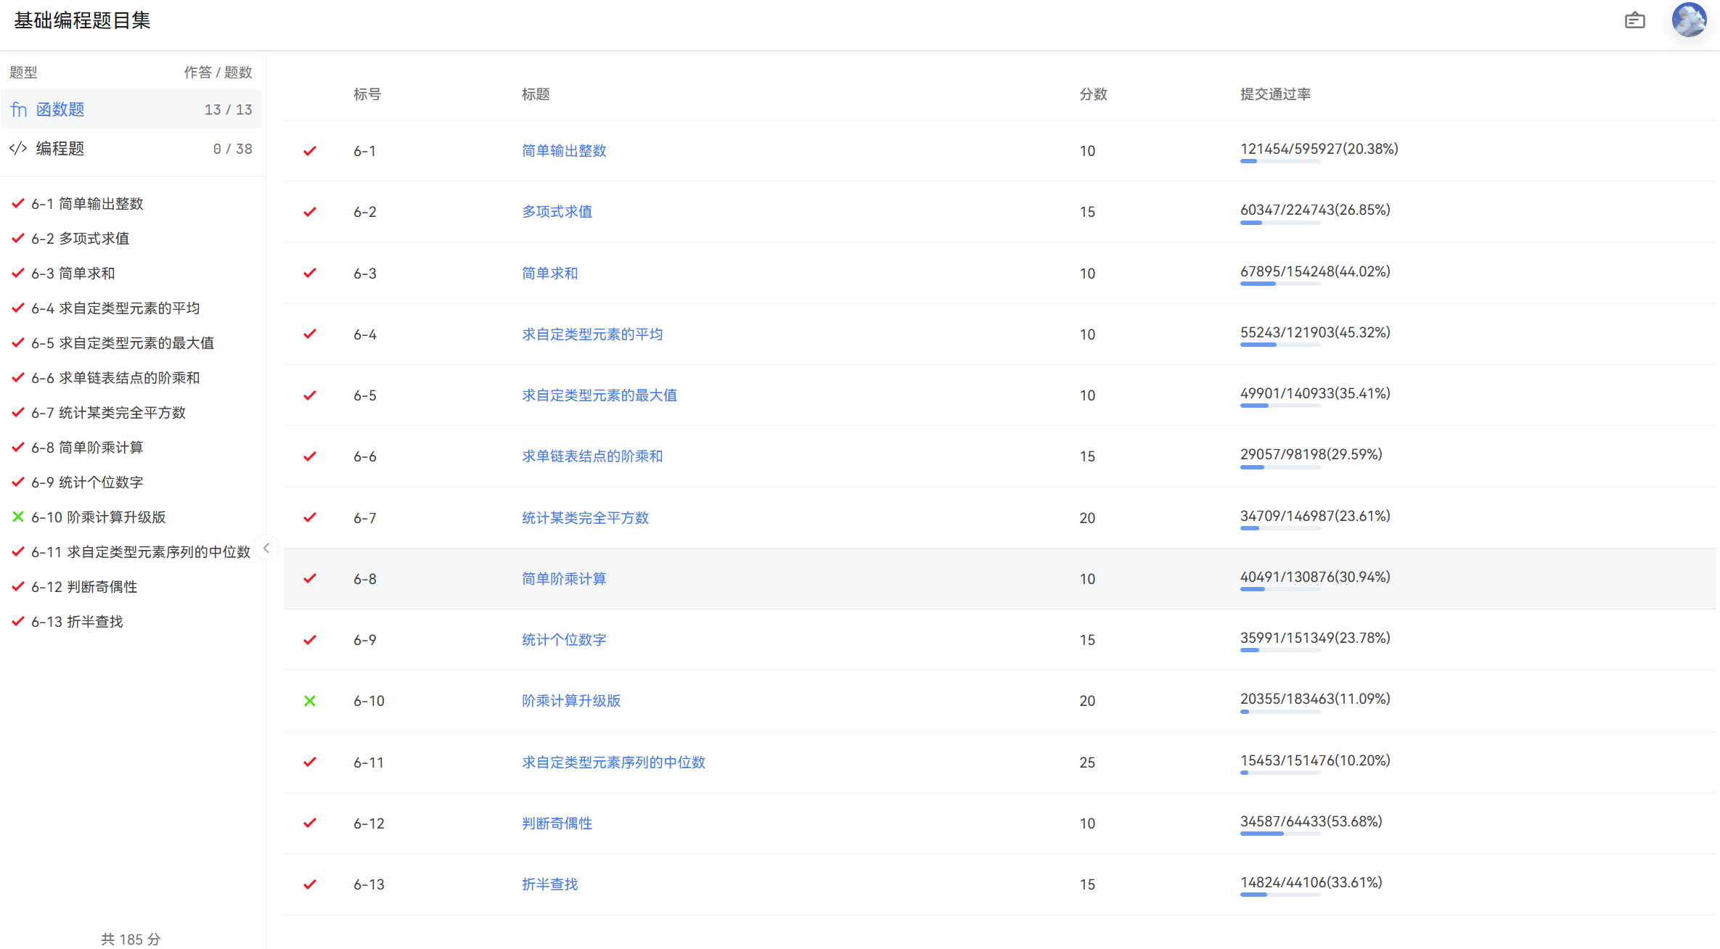Image resolution: width=1720 pixels, height=949 pixels.
Task: Click the red checkmark in row 6-13
Action: (x=310, y=884)
